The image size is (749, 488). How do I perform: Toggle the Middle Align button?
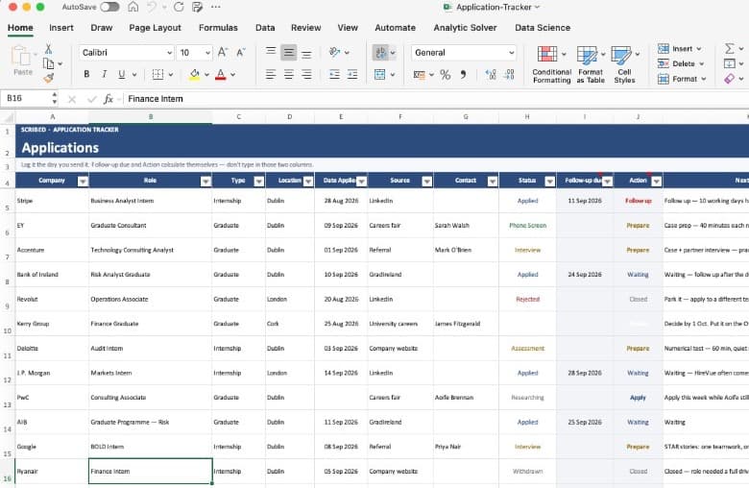pos(288,53)
